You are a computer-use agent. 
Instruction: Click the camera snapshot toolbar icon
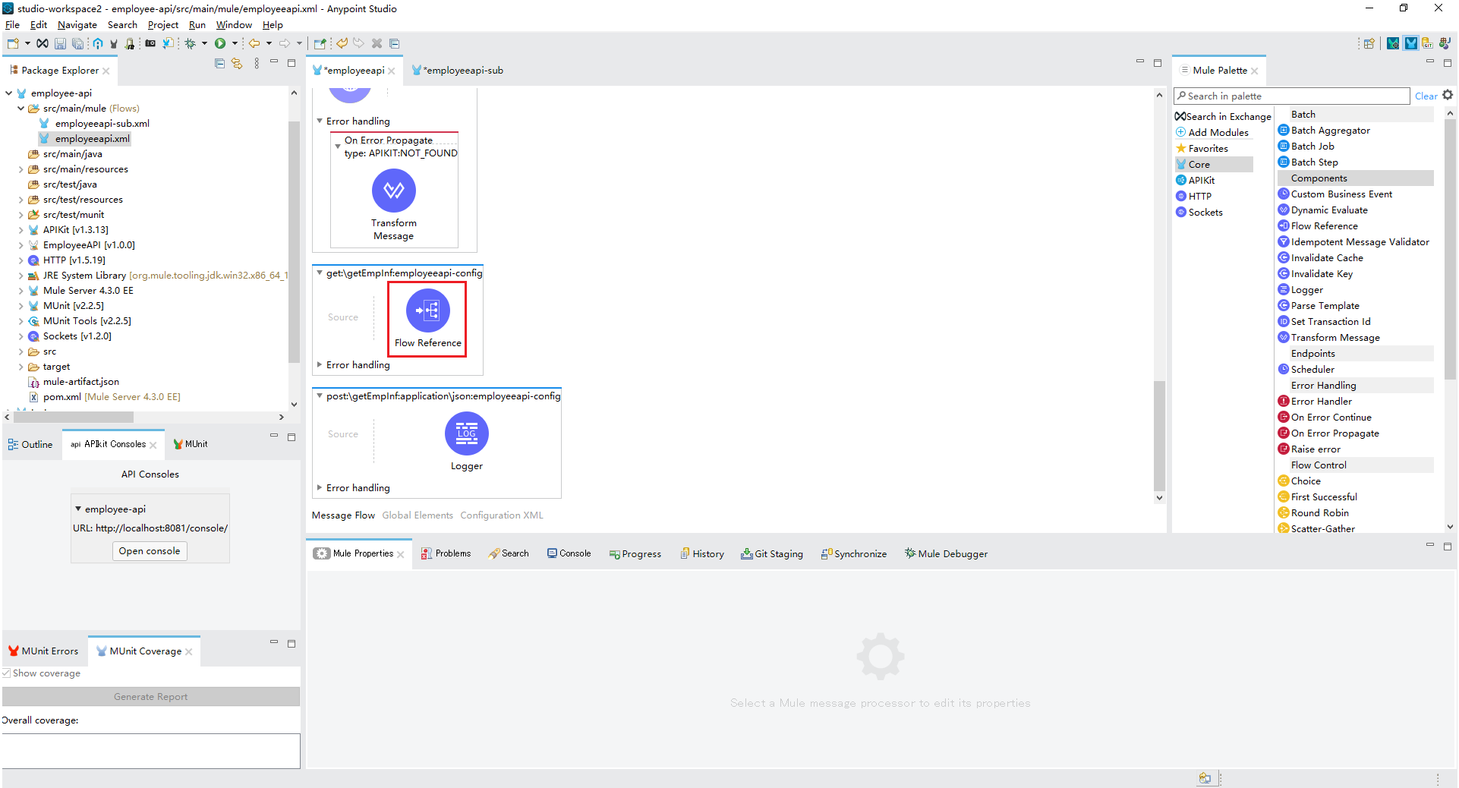click(150, 43)
